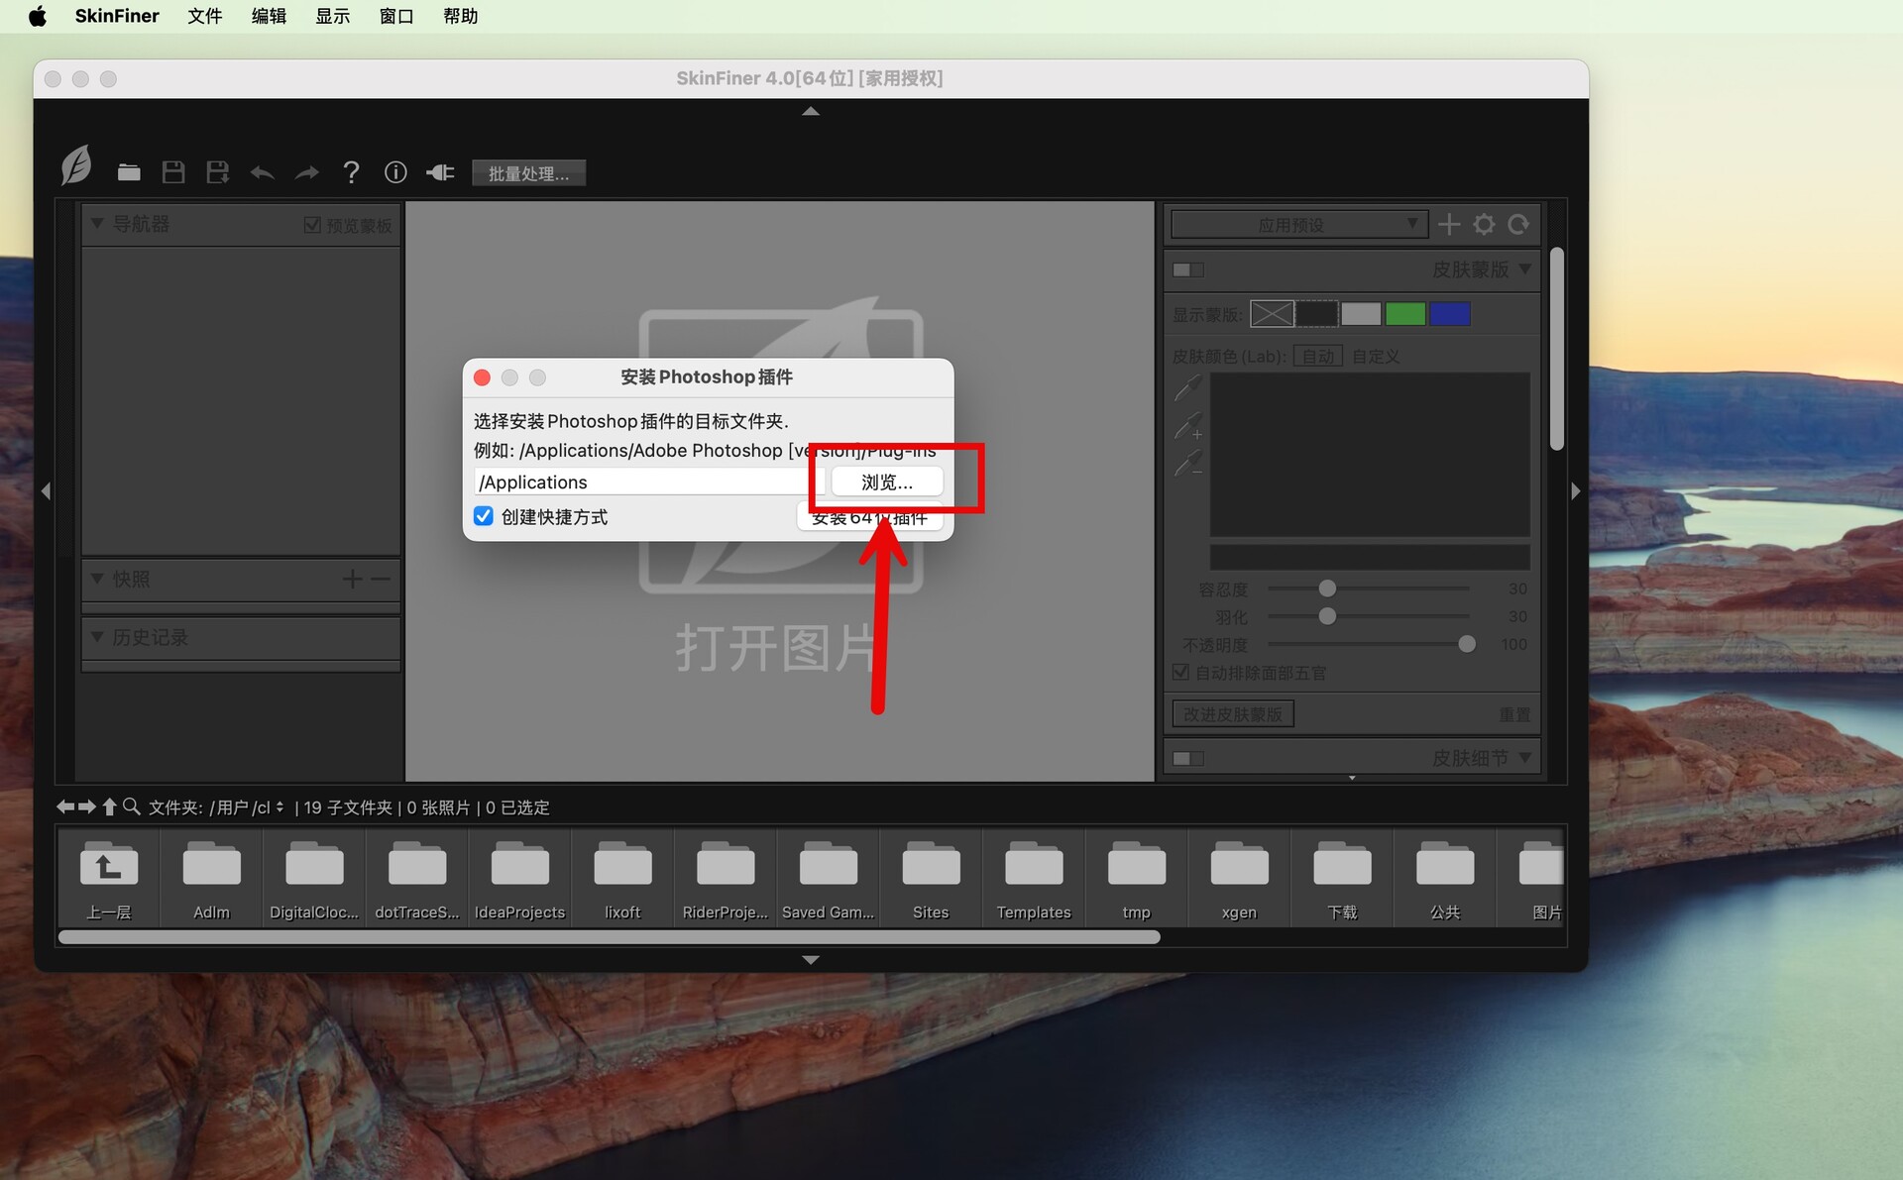Click the 批量处理... button
1903x1180 pixels.
tap(528, 173)
